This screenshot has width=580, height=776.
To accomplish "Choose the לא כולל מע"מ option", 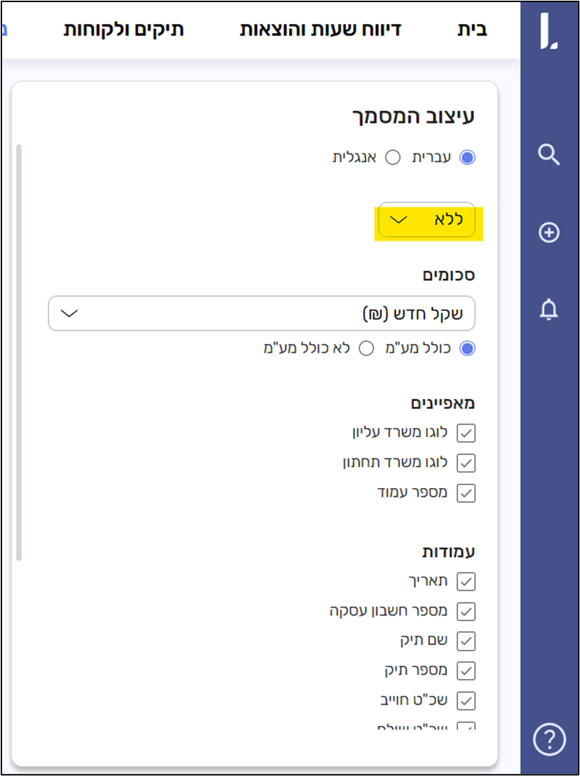I will pos(367,349).
